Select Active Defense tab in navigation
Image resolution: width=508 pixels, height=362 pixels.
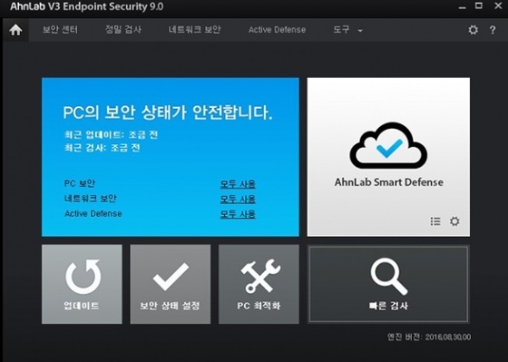(277, 30)
